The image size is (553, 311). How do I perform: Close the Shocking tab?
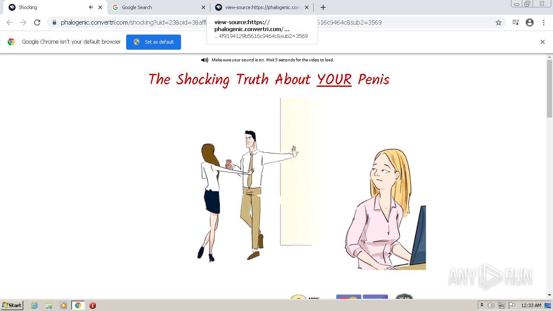[x=100, y=7]
